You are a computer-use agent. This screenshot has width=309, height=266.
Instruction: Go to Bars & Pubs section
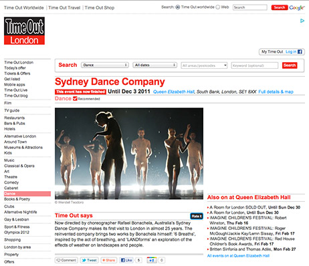click(x=15, y=124)
